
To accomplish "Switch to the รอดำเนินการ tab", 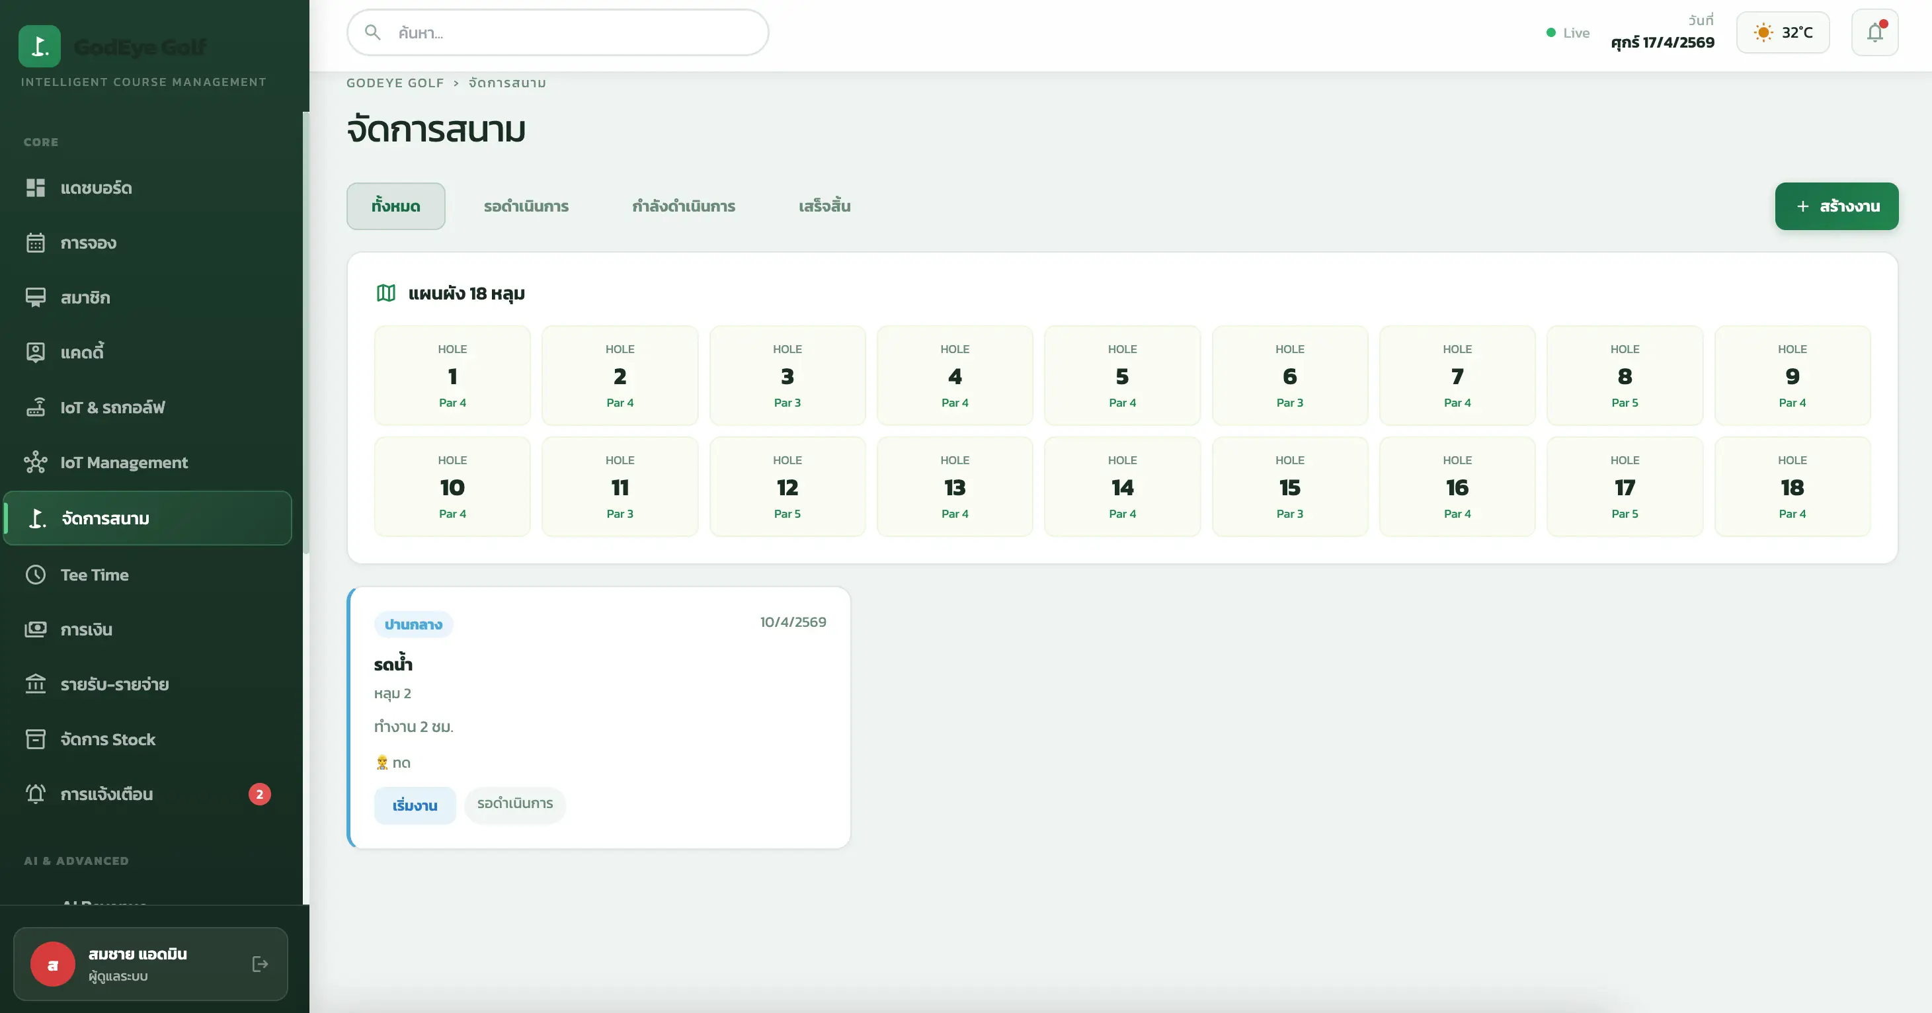I will tap(526, 206).
